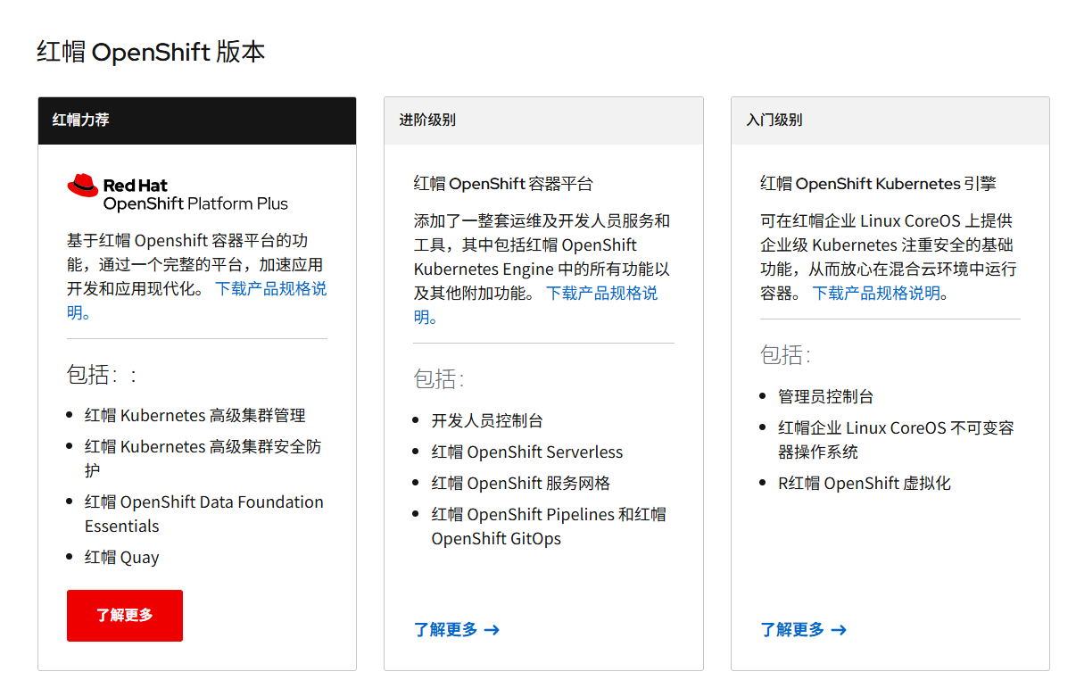This screenshot has height=680, width=1076.
Task: Open 了解更多 link in the 入门级别 card
Action: click(x=803, y=630)
